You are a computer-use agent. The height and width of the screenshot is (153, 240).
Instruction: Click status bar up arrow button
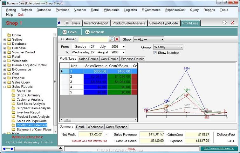[x=61, y=148]
